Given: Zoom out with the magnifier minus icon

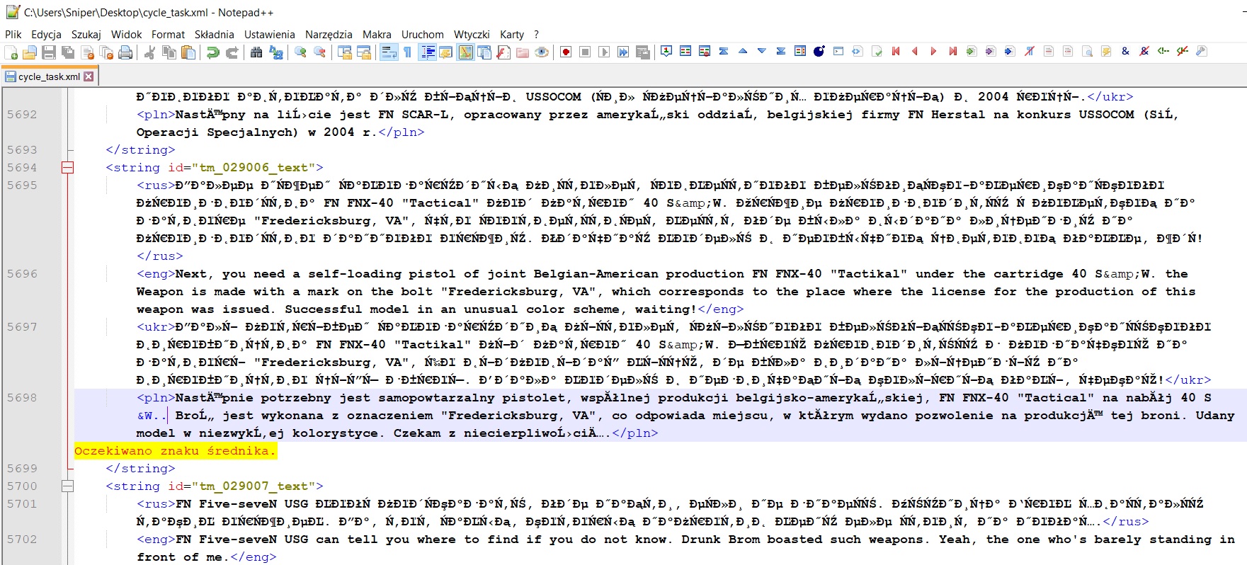Looking at the screenshot, I should tap(319, 52).
